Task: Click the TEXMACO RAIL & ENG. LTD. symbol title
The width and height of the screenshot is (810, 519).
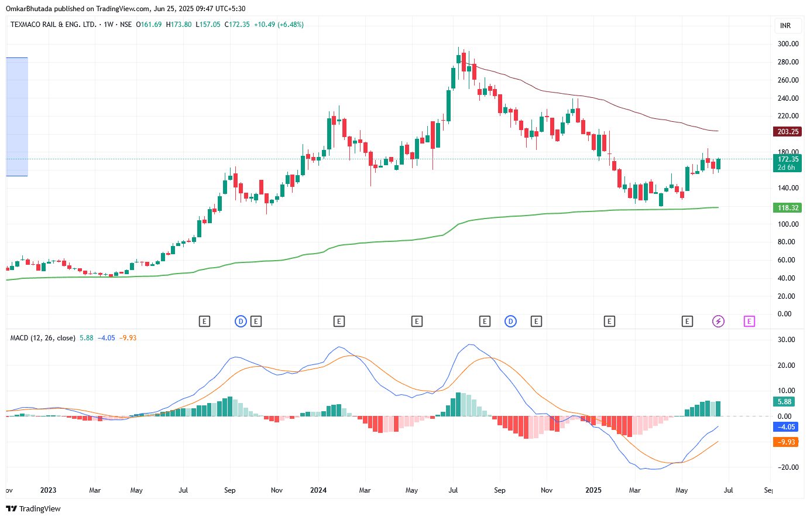Action: click(53, 25)
